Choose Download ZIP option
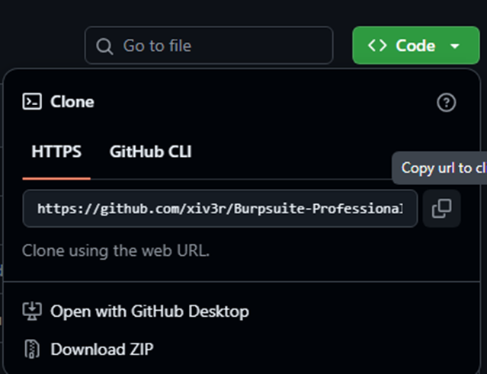 [88, 349]
